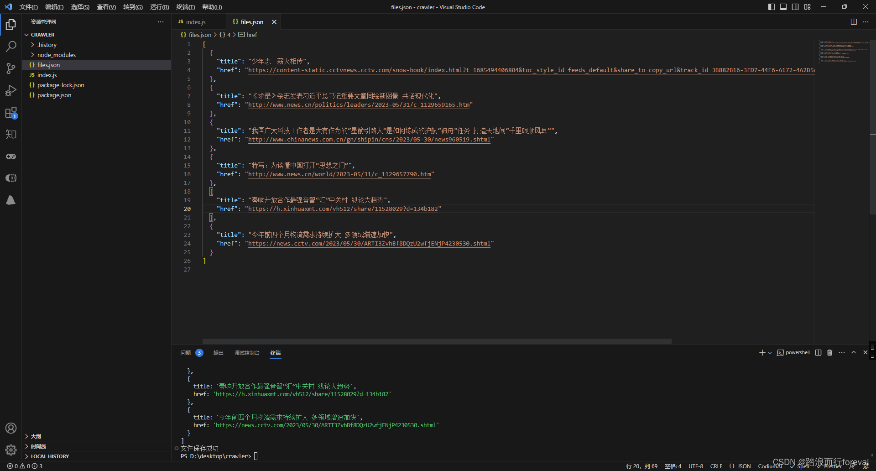The width and height of the screenshot is (876, 471).
Task: Kill the terminal with trash icon
Action: 830,353
